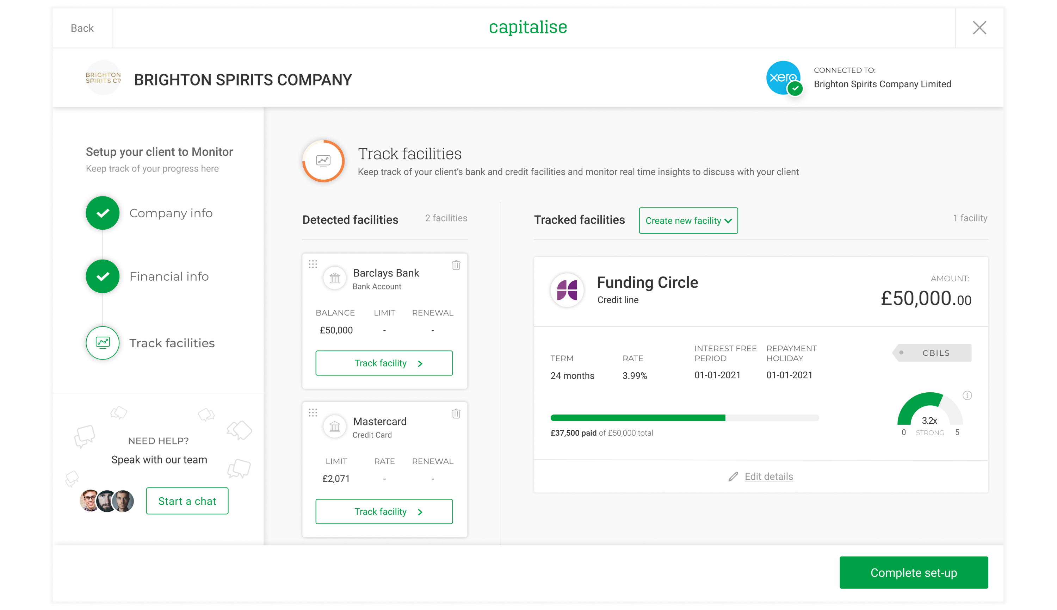Click the Xero connection logo

coord(783,78)
